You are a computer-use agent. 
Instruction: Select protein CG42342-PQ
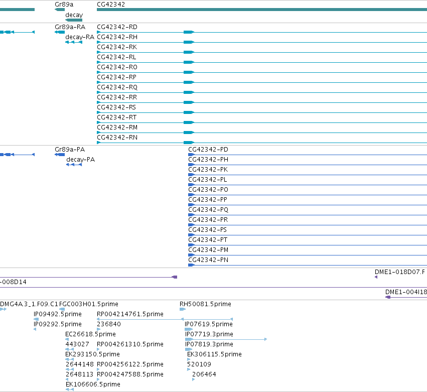208,210
